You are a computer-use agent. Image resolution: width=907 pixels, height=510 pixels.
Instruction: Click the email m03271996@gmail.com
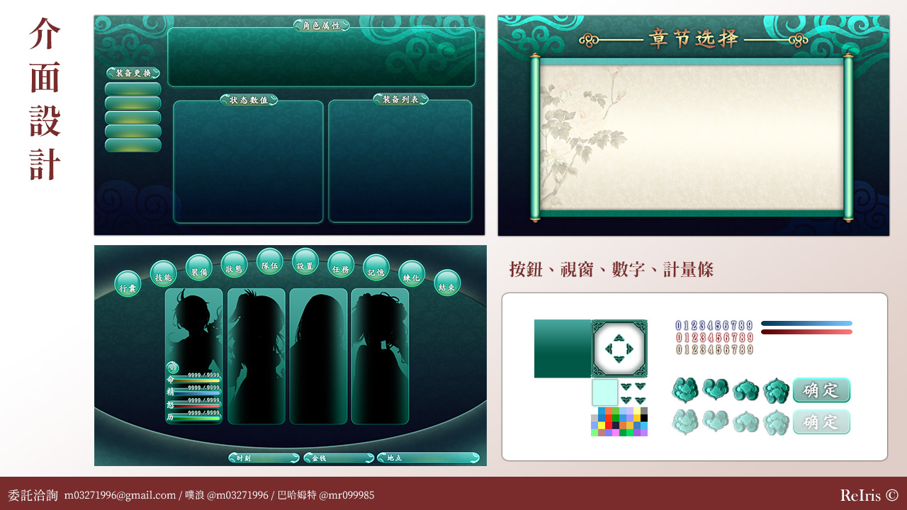[120, 495]
